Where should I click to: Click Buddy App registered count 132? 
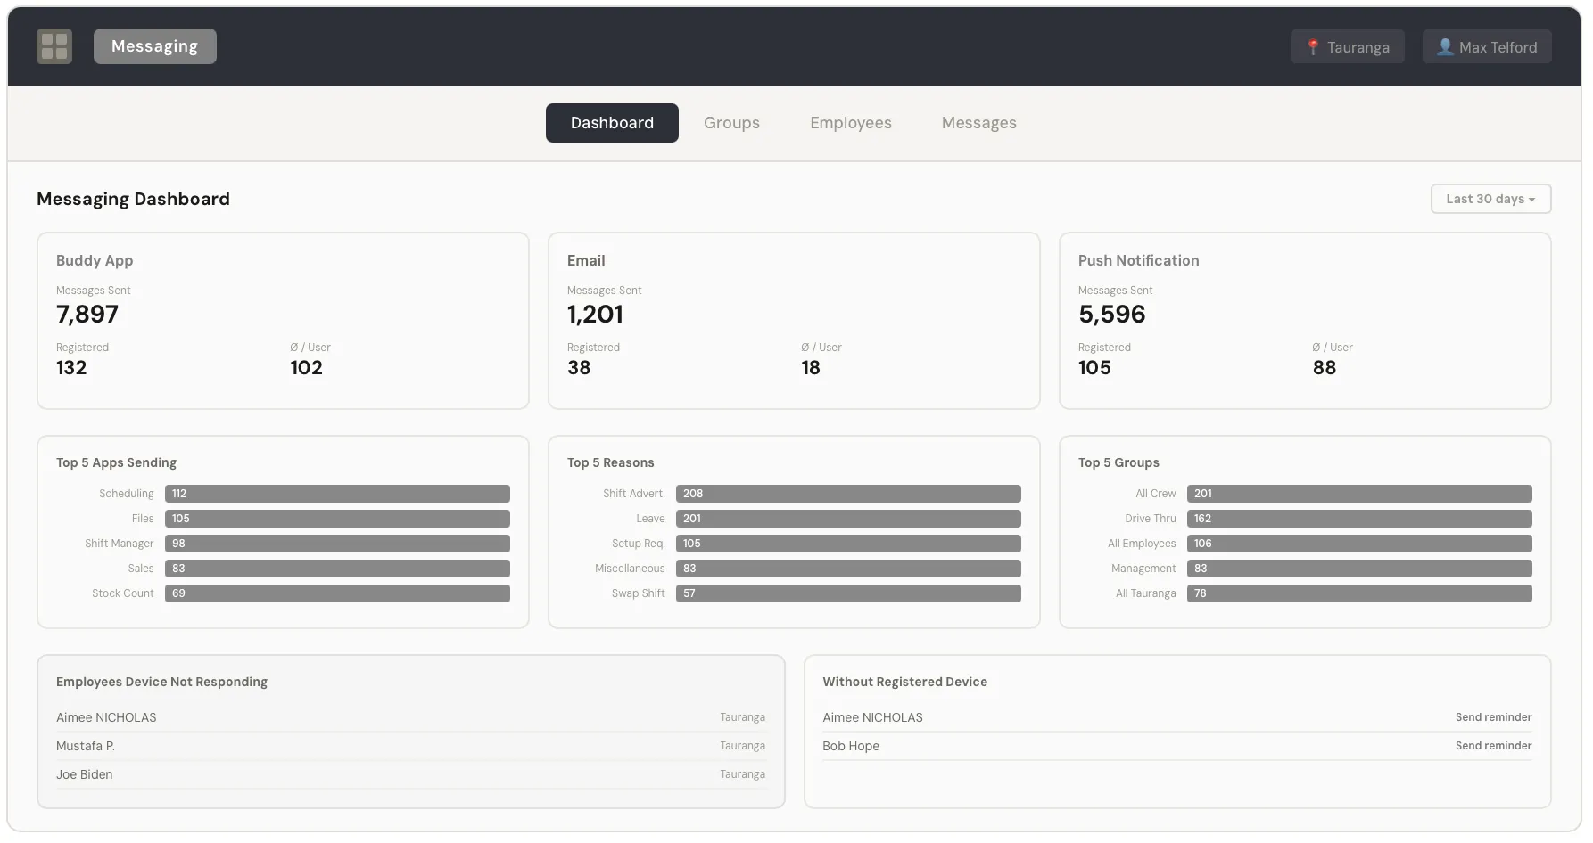[71, 368]
